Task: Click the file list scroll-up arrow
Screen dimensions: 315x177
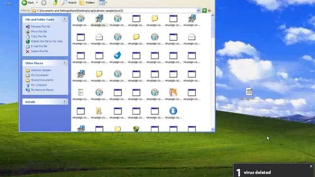Action: tap(213, 15)
